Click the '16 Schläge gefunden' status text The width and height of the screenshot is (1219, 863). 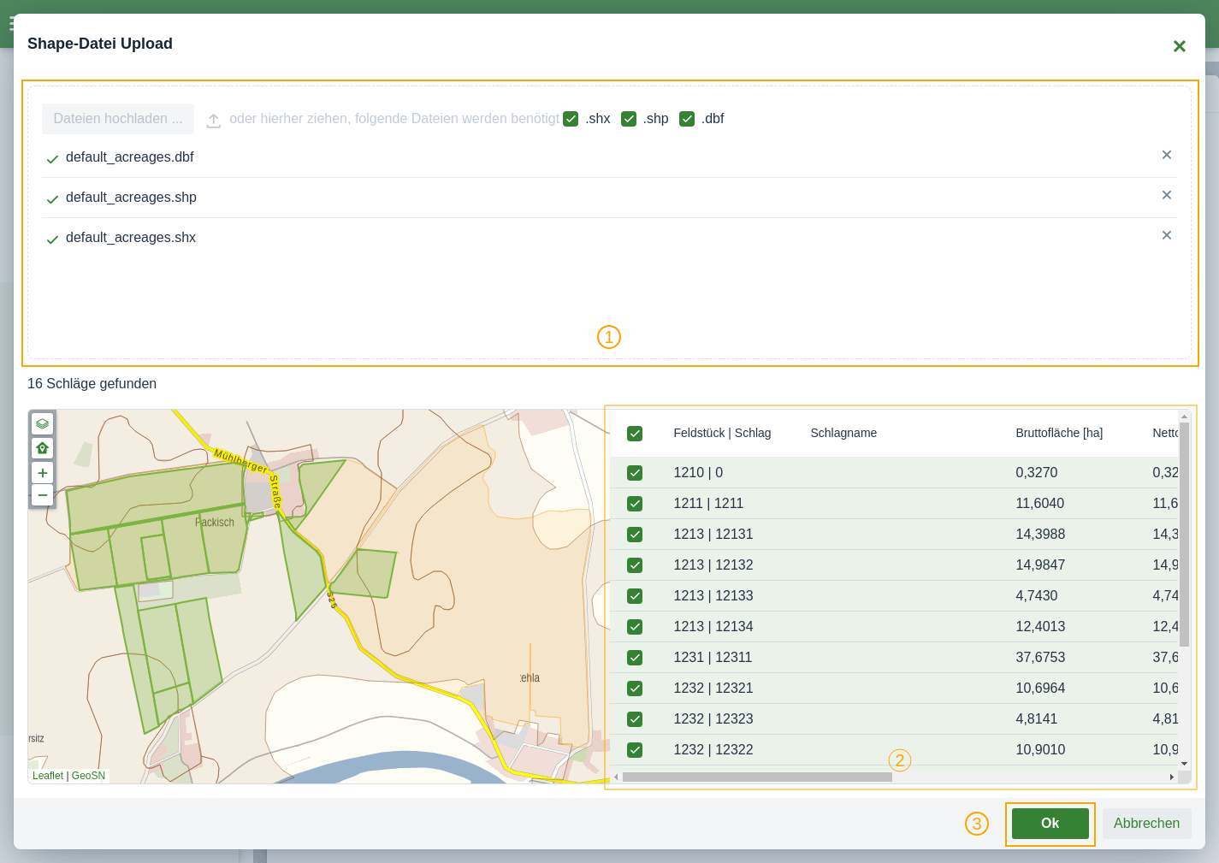92,384
